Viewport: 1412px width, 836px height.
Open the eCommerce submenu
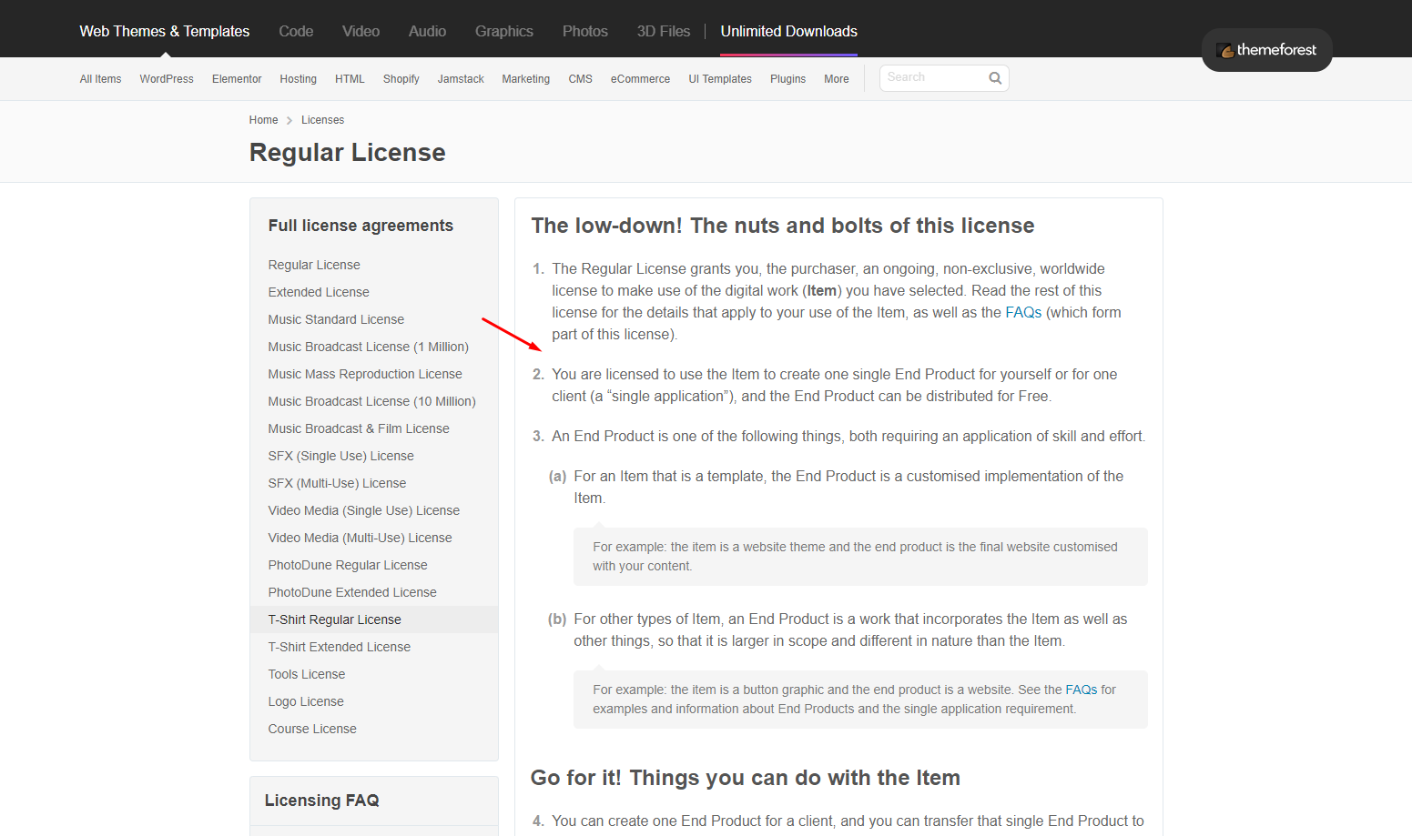click(640, 79)
